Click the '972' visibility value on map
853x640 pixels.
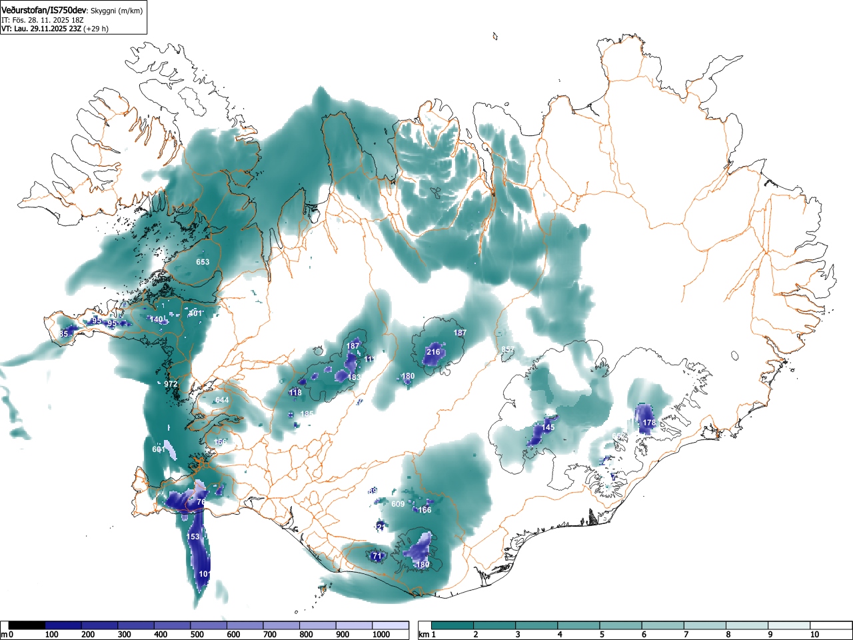[171, 384]
